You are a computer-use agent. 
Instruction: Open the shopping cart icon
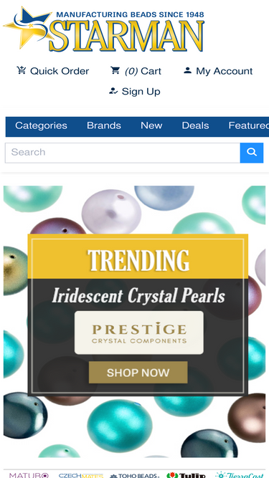[x=115, y=71]
